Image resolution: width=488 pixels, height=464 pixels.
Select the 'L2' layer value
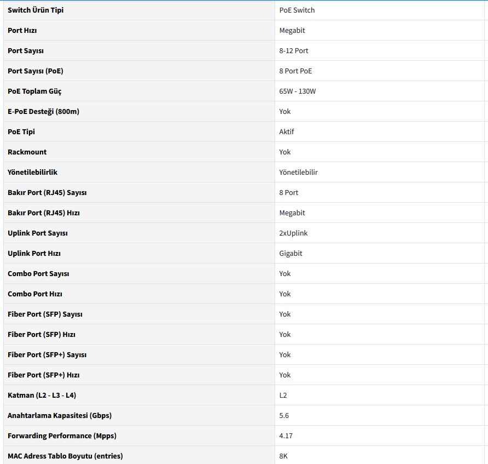coord(283,395)
